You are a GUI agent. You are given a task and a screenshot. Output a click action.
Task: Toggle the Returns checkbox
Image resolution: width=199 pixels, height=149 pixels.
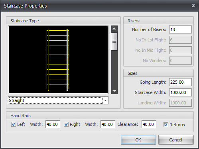pos(166,125)
